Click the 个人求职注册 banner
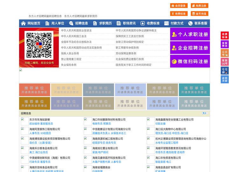This screenshot has width=229, height=172. click(x=190, y=34)
